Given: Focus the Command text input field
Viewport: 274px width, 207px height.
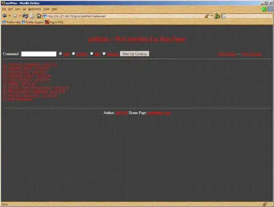Looking at the screenshot, I should point(38,54).
